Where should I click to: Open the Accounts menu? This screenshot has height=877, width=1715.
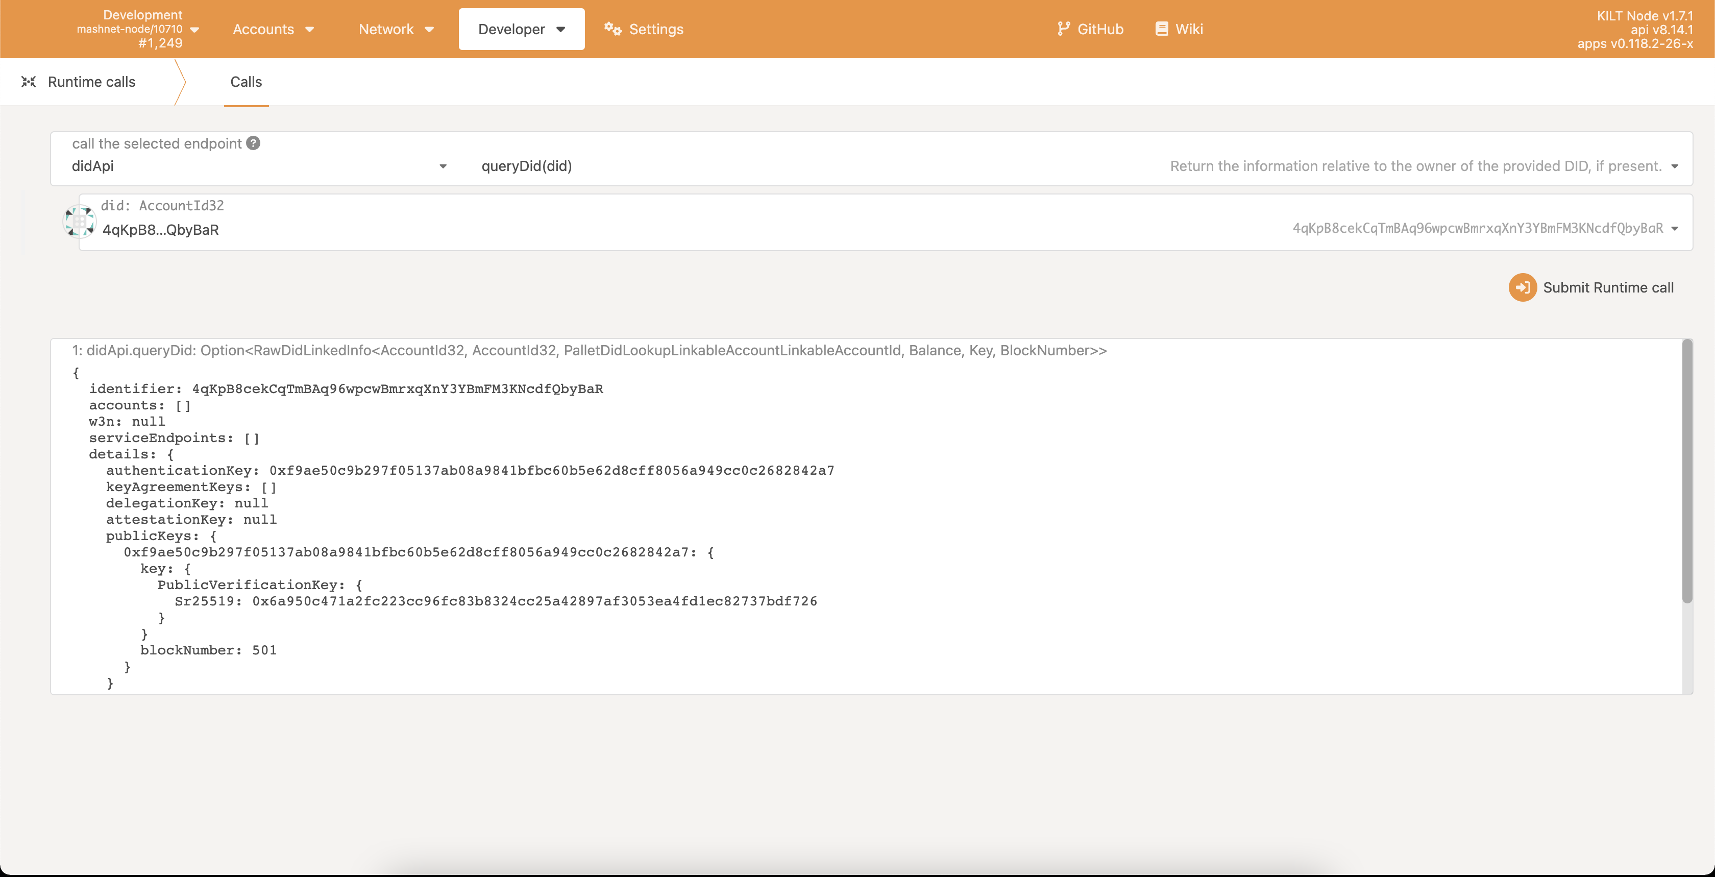click(x=273, y=29)
